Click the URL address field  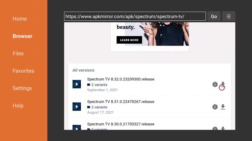pos(135,16)
